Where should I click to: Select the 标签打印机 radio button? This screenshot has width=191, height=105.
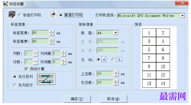(x=19, y=15)
